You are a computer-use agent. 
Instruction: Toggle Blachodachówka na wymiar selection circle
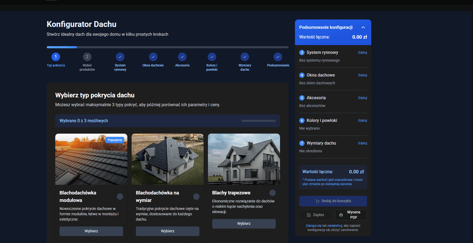tap(196, 197)
